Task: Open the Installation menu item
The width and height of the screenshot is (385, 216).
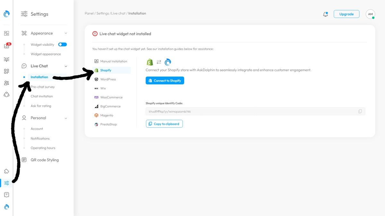Action: pos(39,77)
